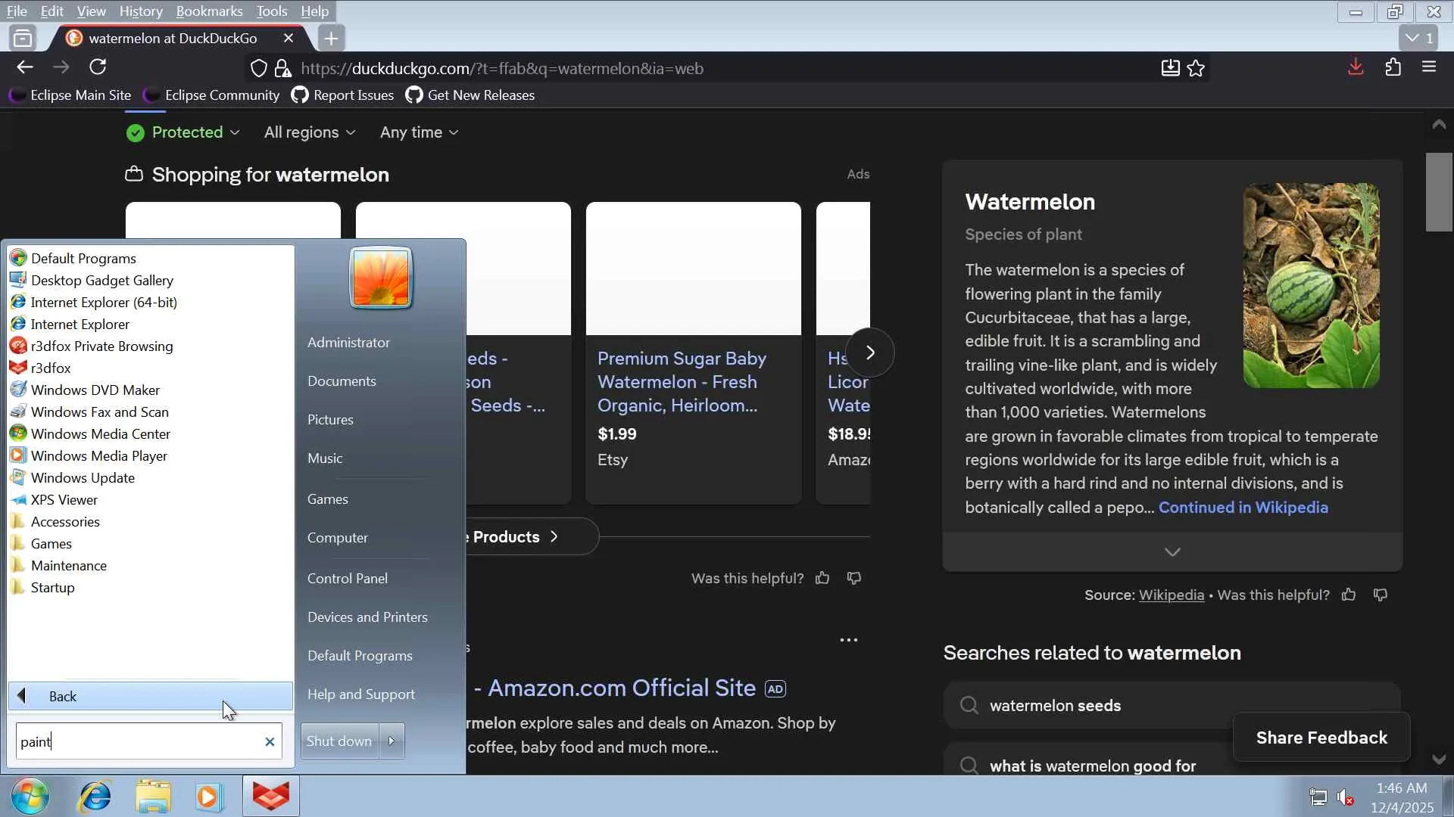Image resolution: width=1454 pixels, height=817 pixels.
Task: Expand the Watermelon info panel chevron
Action: coord(1172,552)
